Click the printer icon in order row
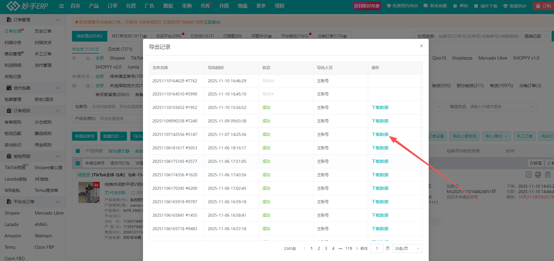 coord(538,174)
